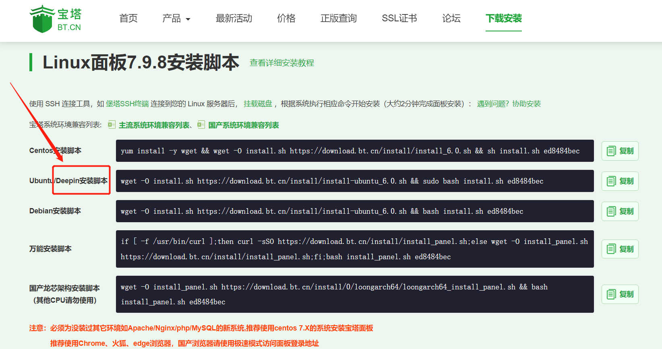Click the 万能安装脚本 curl command block
Screen dimensions: 662x349
click(355, 249)
